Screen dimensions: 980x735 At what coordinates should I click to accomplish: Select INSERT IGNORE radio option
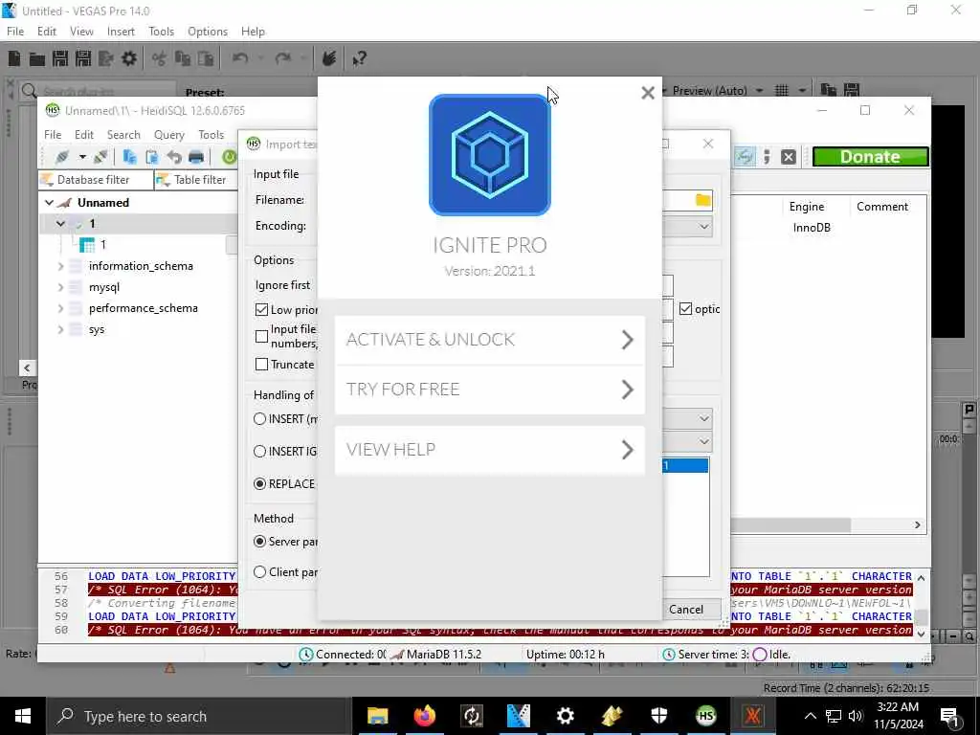coord(260,452)
